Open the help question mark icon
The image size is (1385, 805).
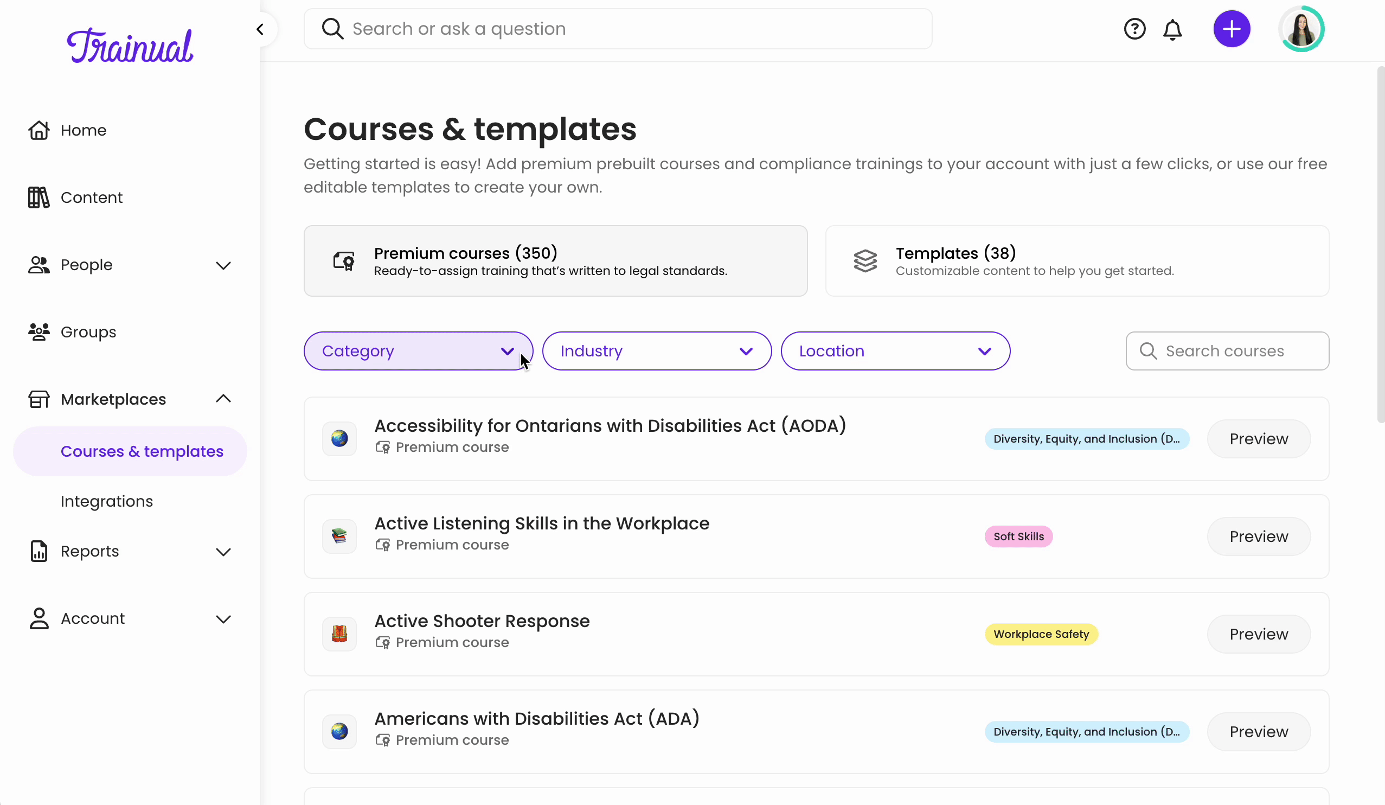[1134, 29]
